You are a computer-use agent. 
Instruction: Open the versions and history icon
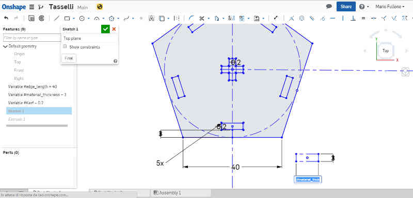click(40, 7)
